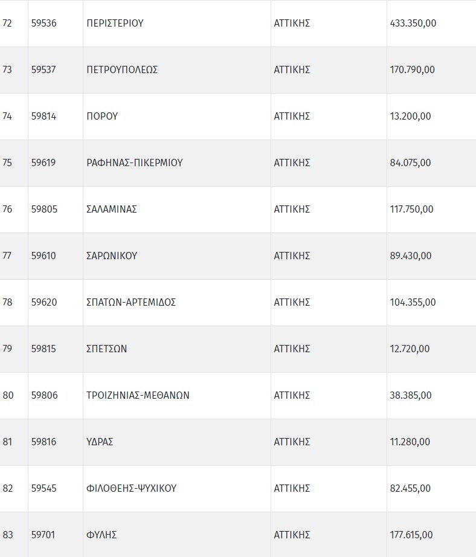476x557 pixels.
Task: Select the ΡΑΦΗΝΑΣ-ΠΙΚΕΡΜΙΟΥ cell
Action: click(135, 163)
